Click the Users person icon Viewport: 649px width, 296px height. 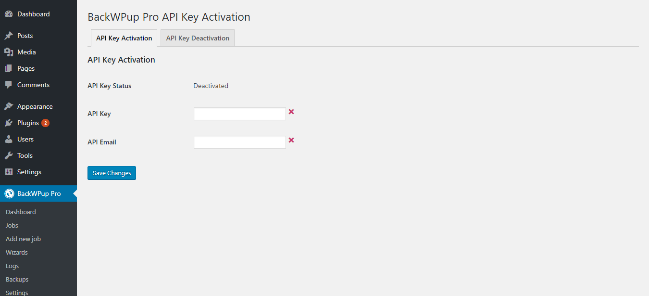tap(9, 139)
